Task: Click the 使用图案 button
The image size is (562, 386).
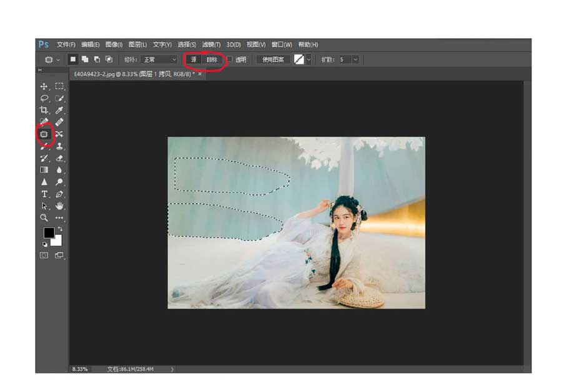Action: [x=273, y=59]
